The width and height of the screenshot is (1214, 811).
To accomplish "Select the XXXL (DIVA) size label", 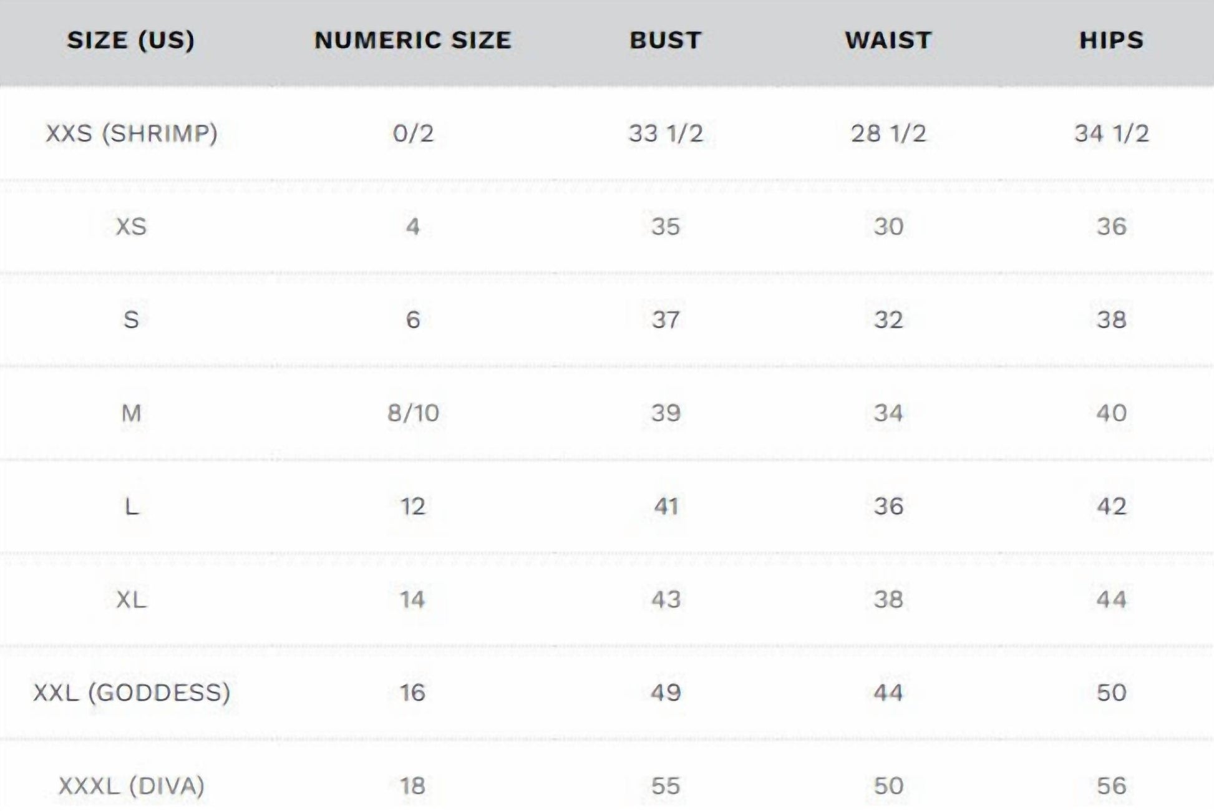I will tap(131, 786).
